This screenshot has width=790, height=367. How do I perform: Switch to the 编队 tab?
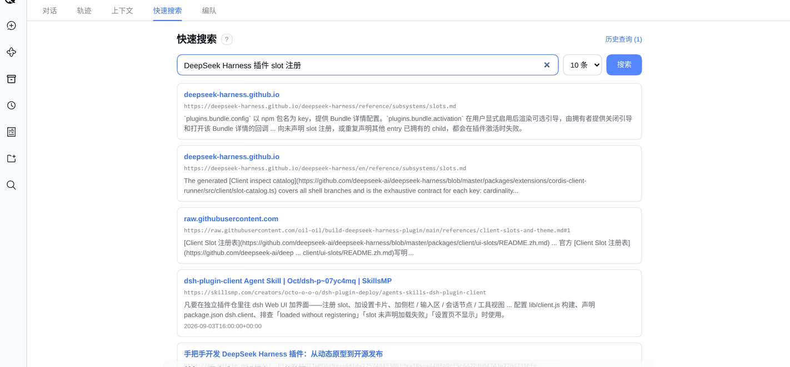209,11
